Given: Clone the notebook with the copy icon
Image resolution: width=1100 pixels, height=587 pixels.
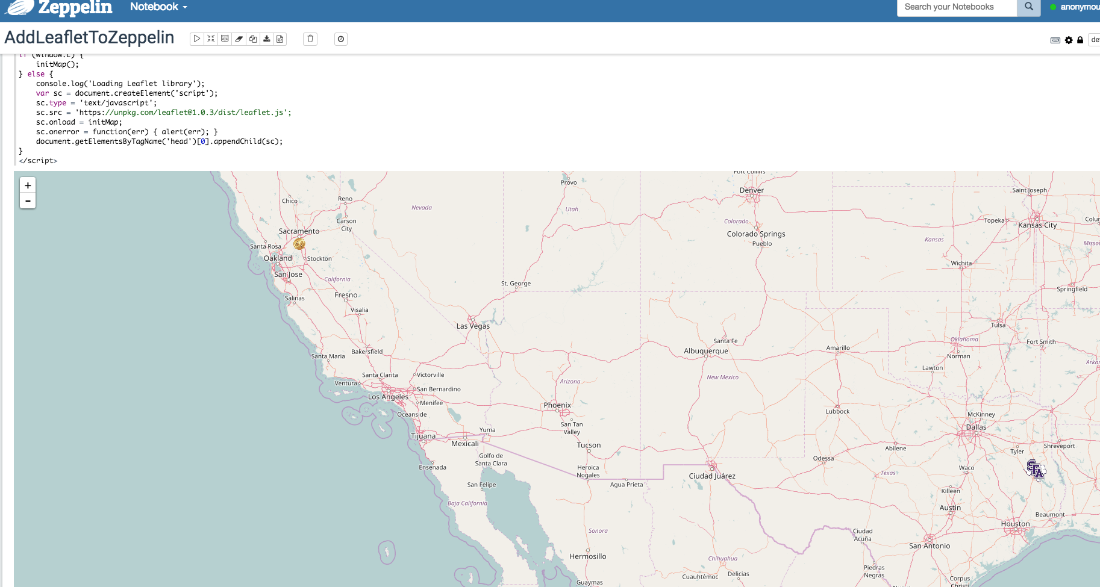Looking at the screenshot, I should click(x=253, y=39).
